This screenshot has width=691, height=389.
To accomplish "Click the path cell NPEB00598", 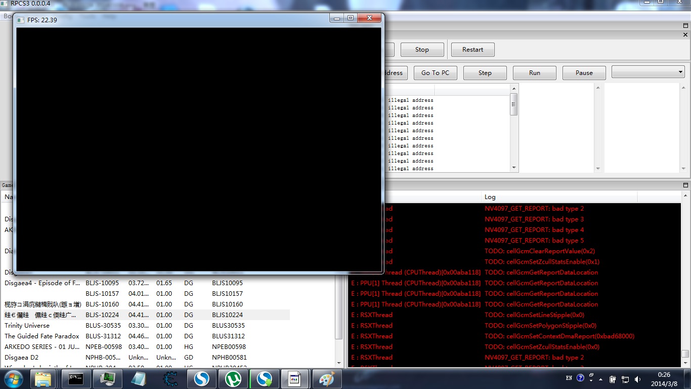I will (x=229, y=347).
